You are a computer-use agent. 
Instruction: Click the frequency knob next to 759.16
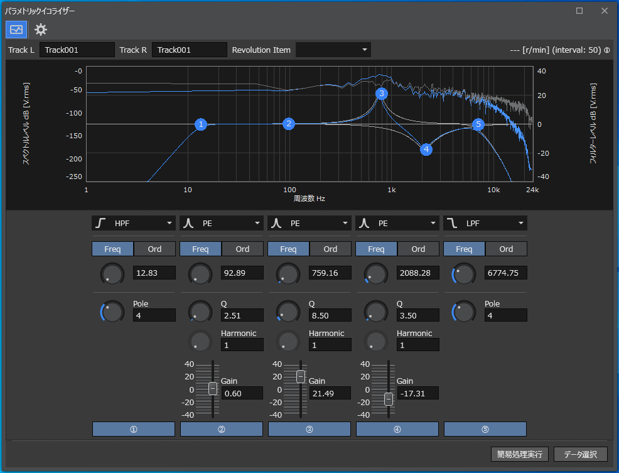[x=288, y=273]
